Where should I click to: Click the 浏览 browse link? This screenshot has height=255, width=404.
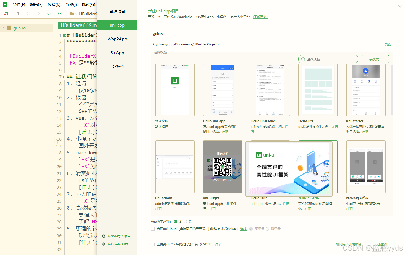coord(388,44)
